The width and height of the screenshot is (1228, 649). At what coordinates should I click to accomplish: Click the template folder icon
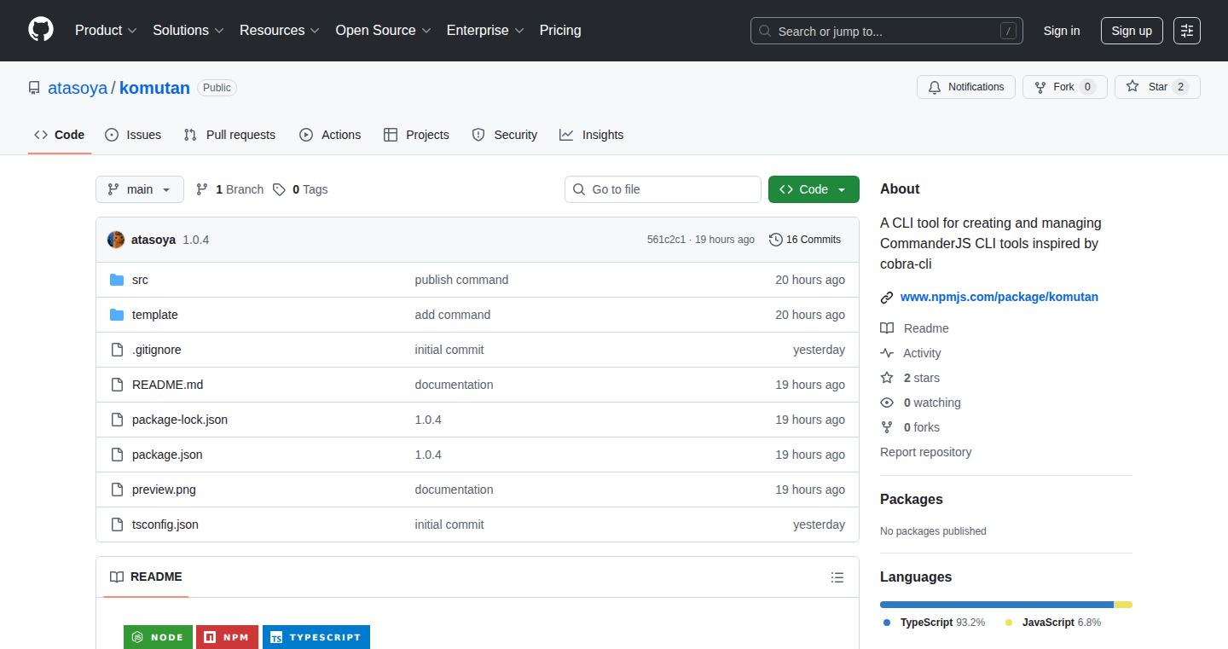coord(117,315)
